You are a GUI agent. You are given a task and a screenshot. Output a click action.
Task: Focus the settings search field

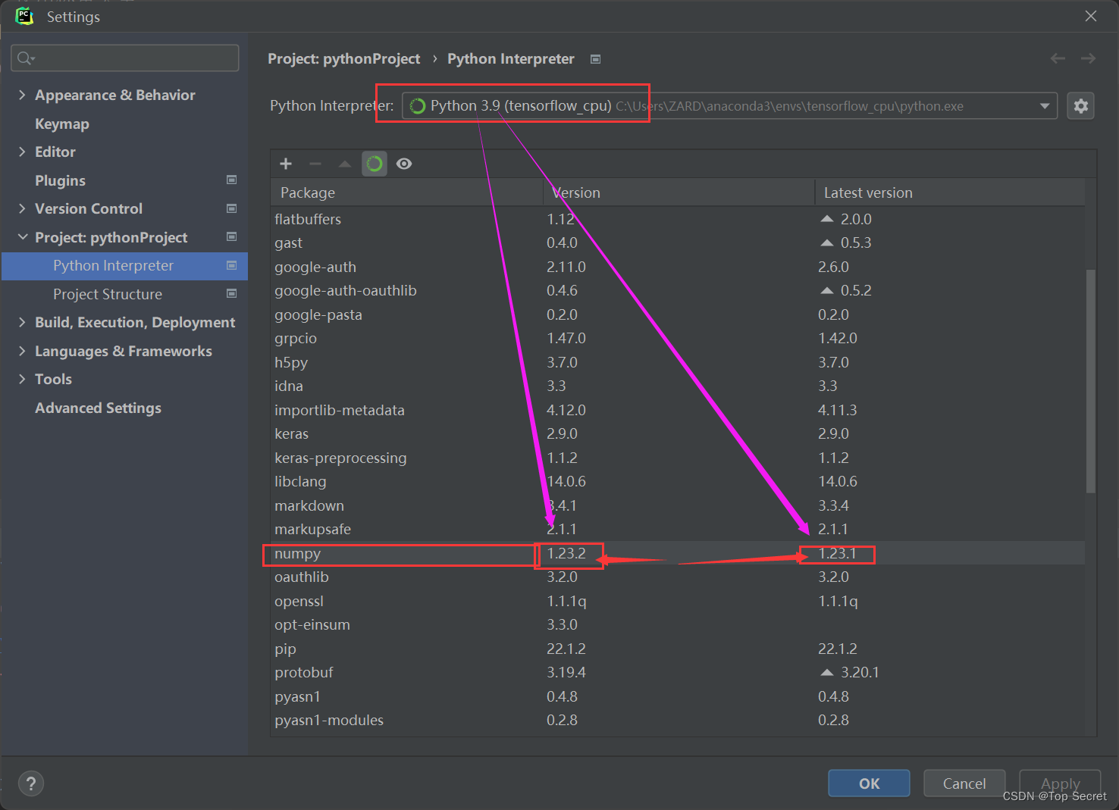click(x=125, y=58)
